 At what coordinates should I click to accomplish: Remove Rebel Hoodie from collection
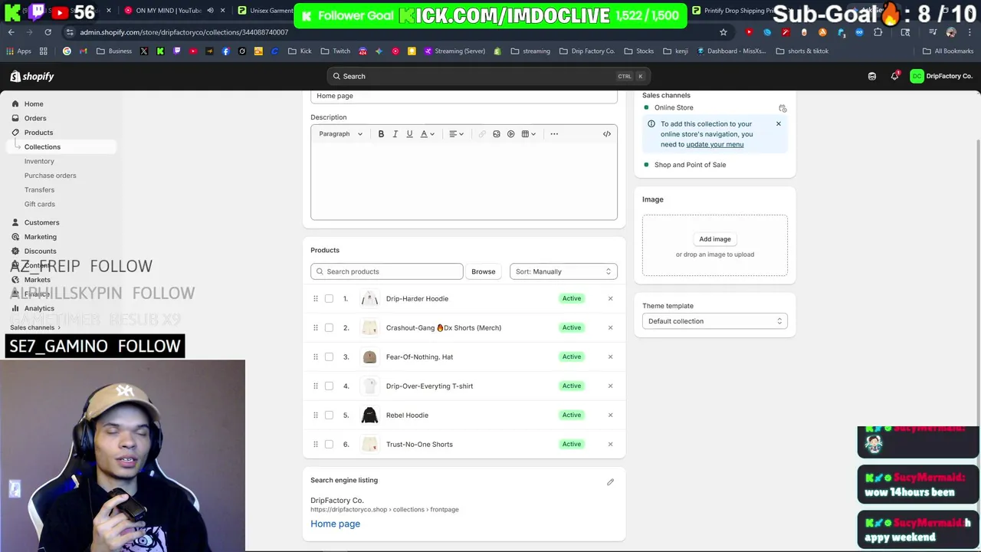[x=610, y=416]
